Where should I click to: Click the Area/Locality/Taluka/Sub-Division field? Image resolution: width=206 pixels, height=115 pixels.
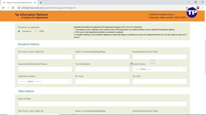[45, 69]
